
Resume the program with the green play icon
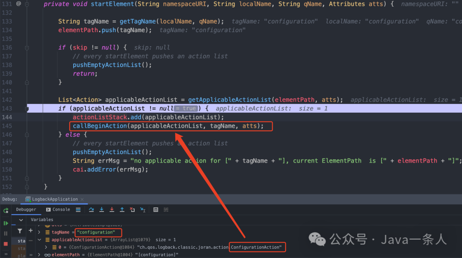click(6, 223)
